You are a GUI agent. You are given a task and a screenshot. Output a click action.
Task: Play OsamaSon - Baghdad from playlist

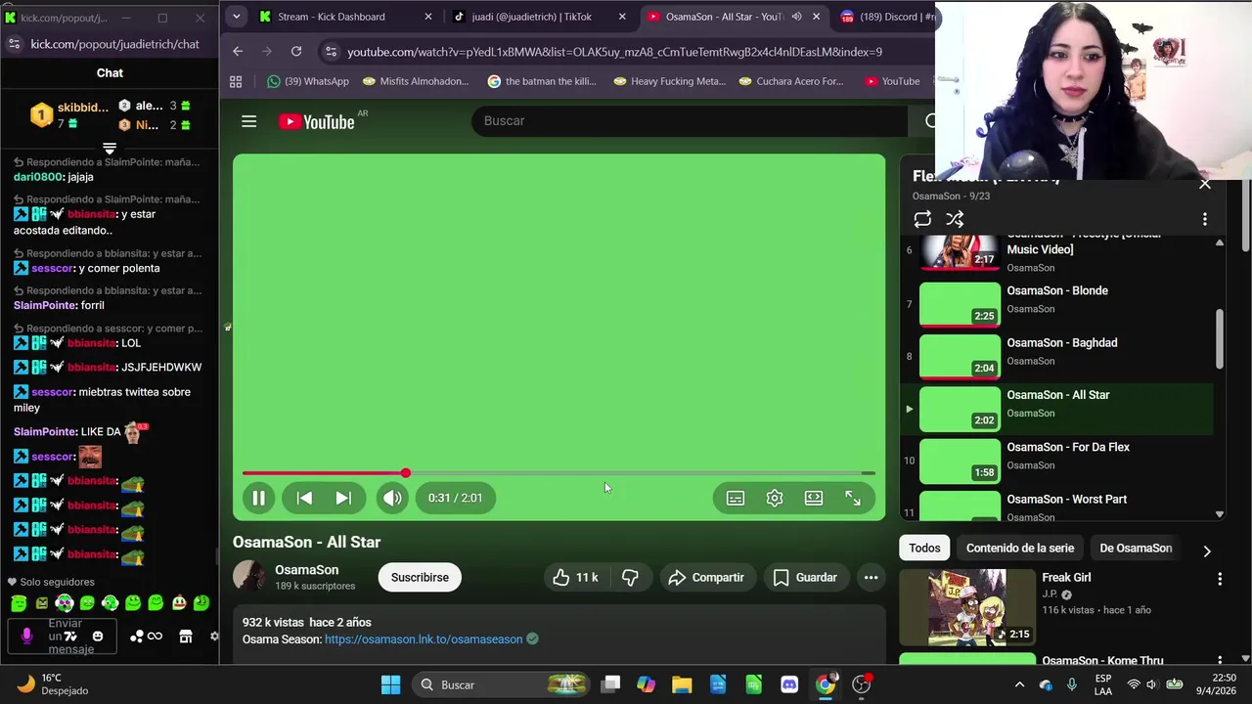pyautogui.click(x=1057, y=356)
